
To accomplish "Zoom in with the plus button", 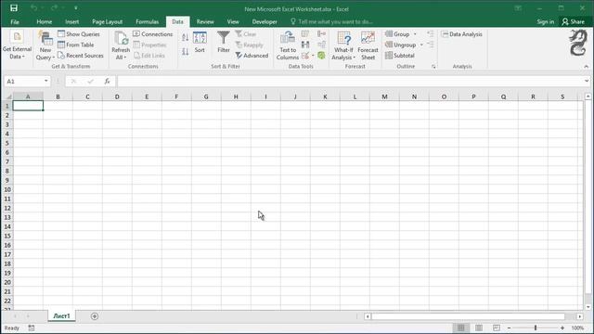I will (562, 328).
